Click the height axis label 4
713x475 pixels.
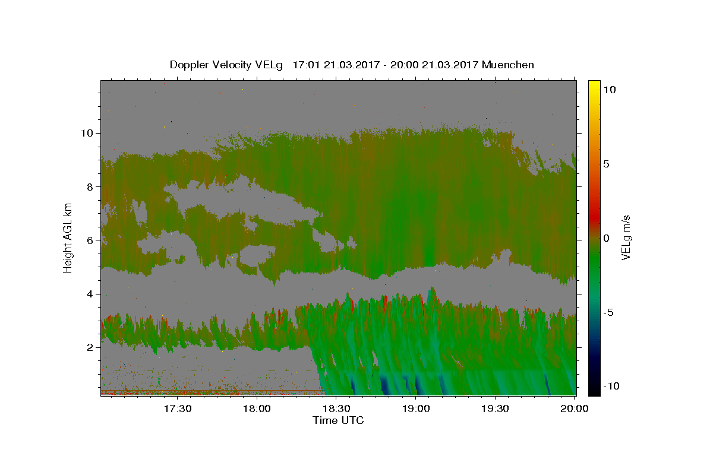point(89,294)
